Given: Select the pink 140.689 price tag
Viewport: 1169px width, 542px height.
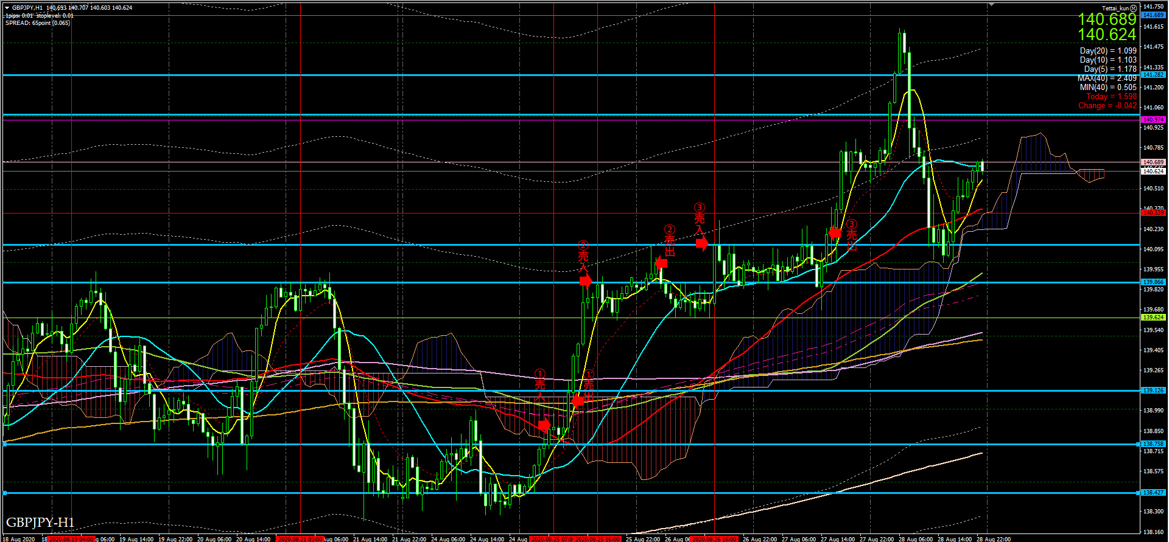Looking at the screenshot, I should point(1153,162).
